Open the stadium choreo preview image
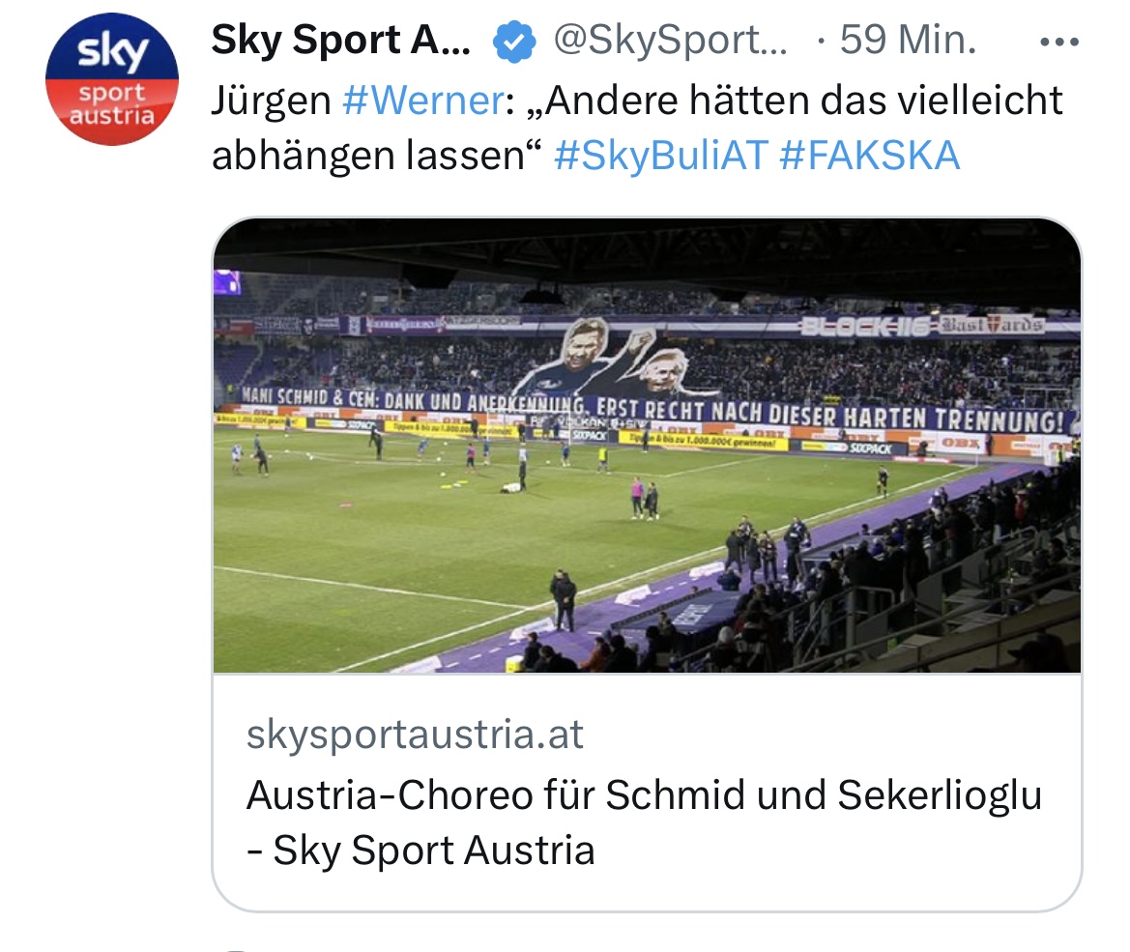Screen dimensions: 1130x952 (647, 446)
